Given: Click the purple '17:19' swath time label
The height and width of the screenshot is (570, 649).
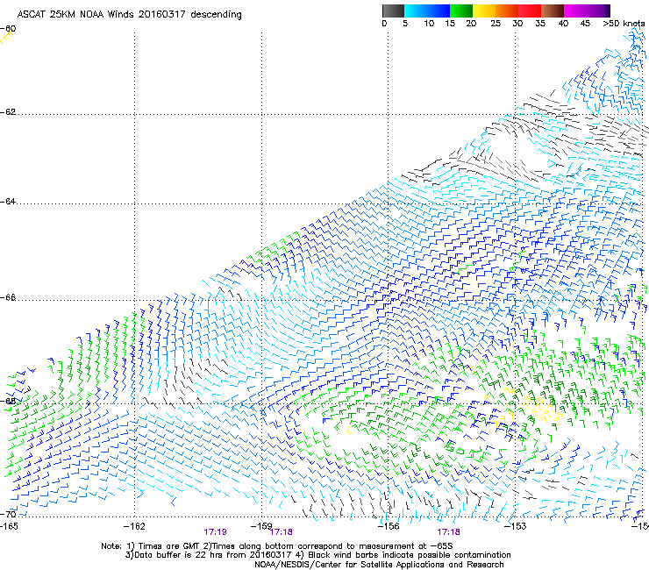Looking at the screenshot, I should (215, 532).
